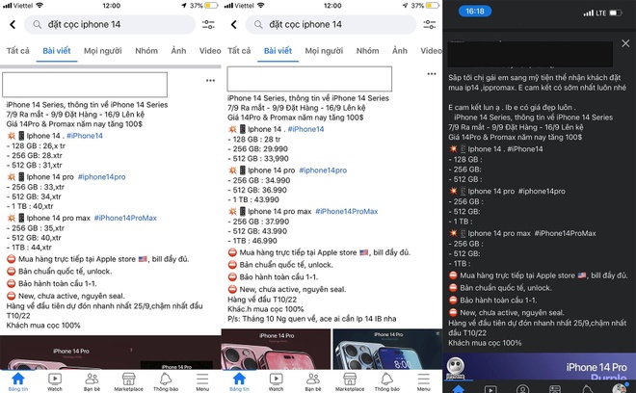636x393 pixels.
Task: Select 'Bài viết' tab in left screen
Action: (57, 51)
